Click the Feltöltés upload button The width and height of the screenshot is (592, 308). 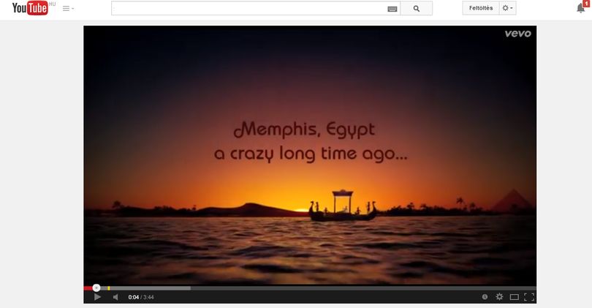pos(481,8)
